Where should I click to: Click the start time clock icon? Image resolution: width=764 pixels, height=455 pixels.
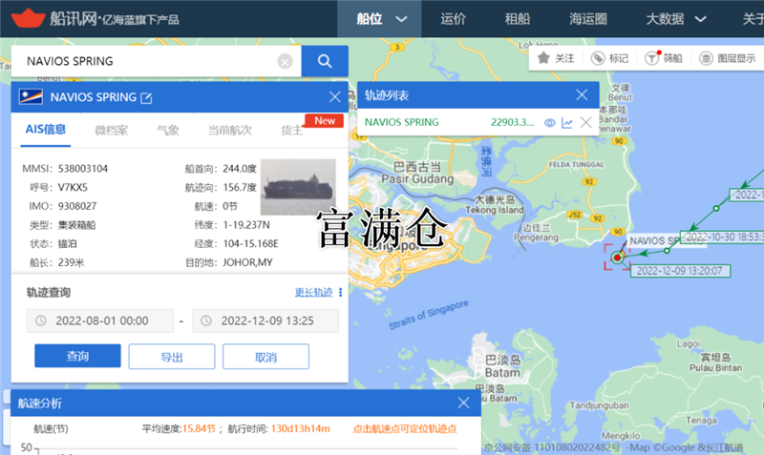41,321
